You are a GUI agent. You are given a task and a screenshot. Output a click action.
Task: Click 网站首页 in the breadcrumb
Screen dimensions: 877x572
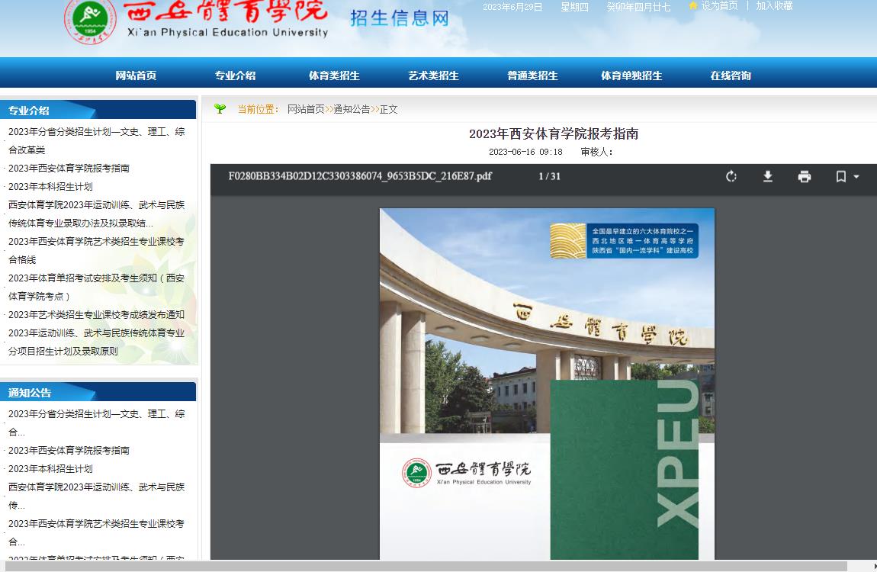click(306, 109)
